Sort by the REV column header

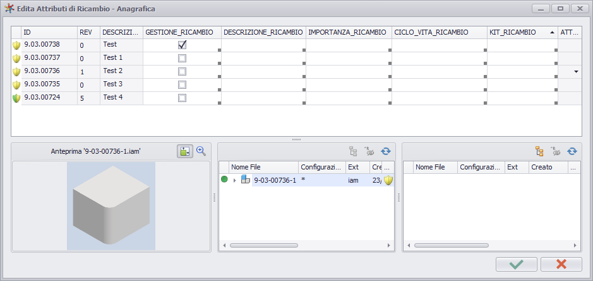tap(88, 32)
